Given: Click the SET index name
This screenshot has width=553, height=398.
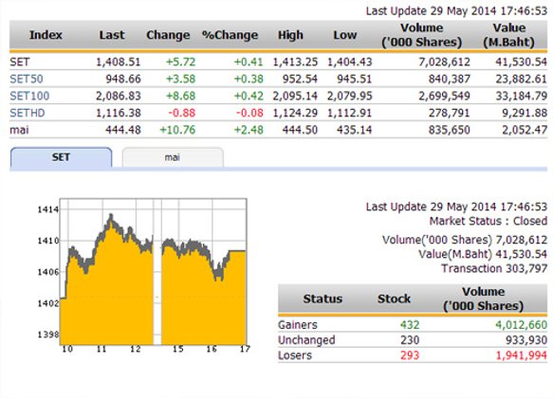Looking at the screenshot, I should 20,62.
